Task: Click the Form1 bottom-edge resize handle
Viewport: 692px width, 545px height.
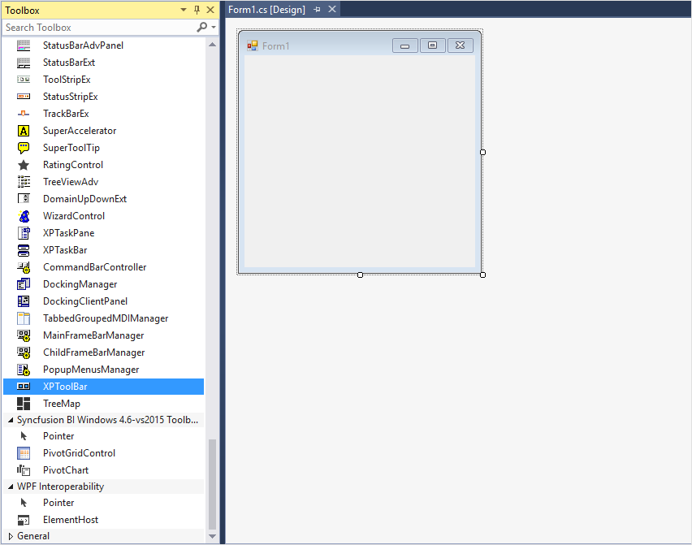Action: (360, 275)
